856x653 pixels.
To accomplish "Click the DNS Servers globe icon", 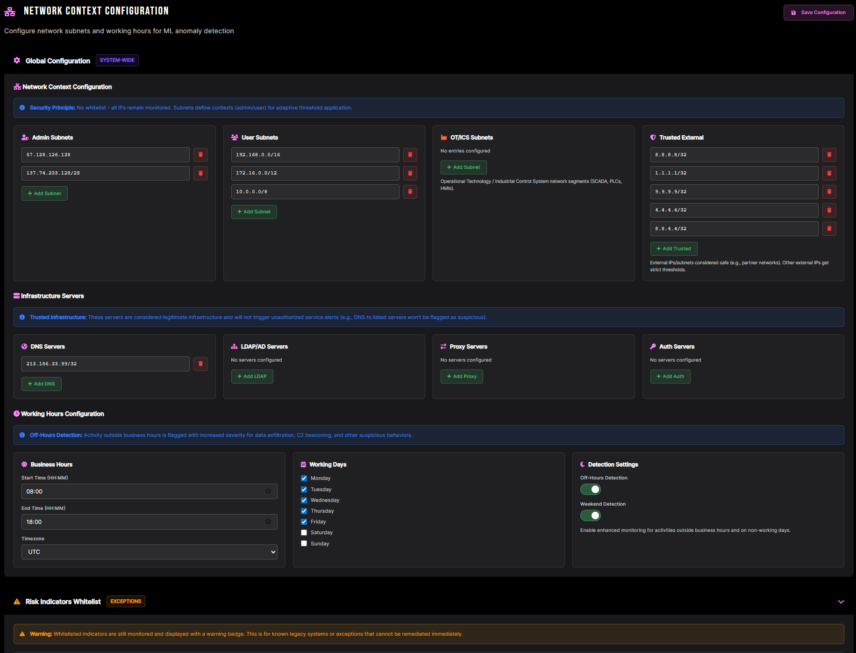I will [x=24, y=347].
